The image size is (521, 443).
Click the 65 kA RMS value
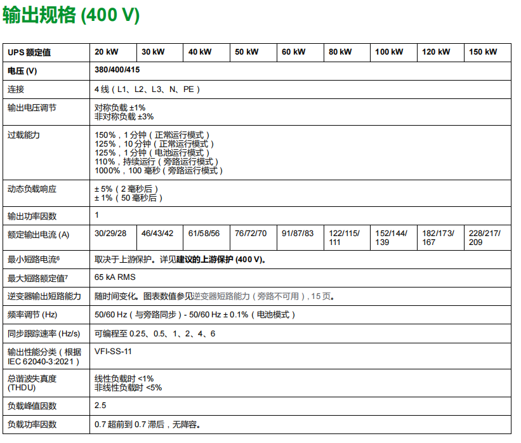click(x=115, y=277)
